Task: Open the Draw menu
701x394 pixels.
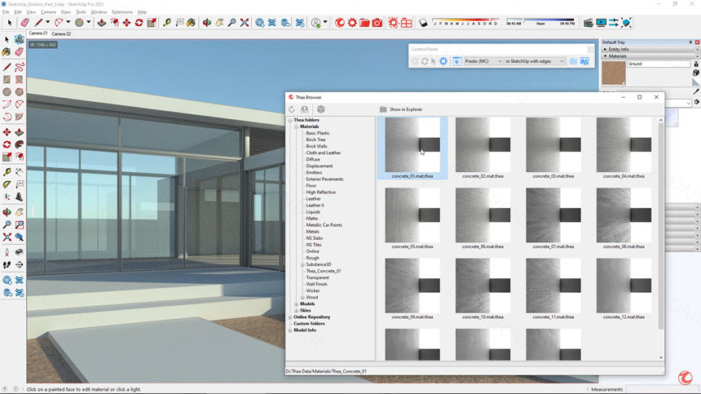Action: pos(66,12)
